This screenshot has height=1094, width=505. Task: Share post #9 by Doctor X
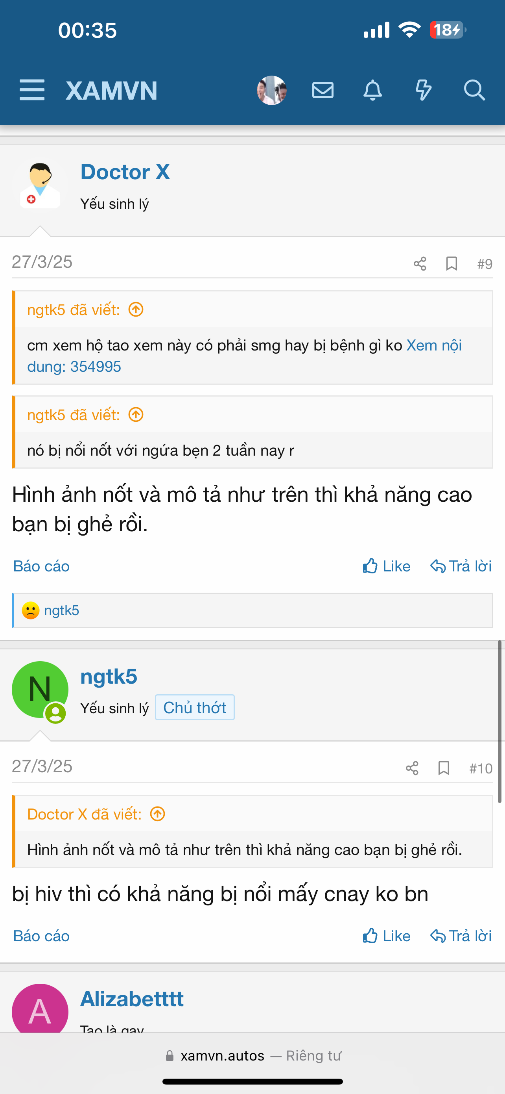click(x=420, y=264)
